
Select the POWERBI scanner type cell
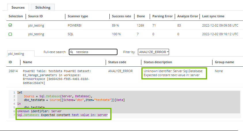[x=75, y=25]
